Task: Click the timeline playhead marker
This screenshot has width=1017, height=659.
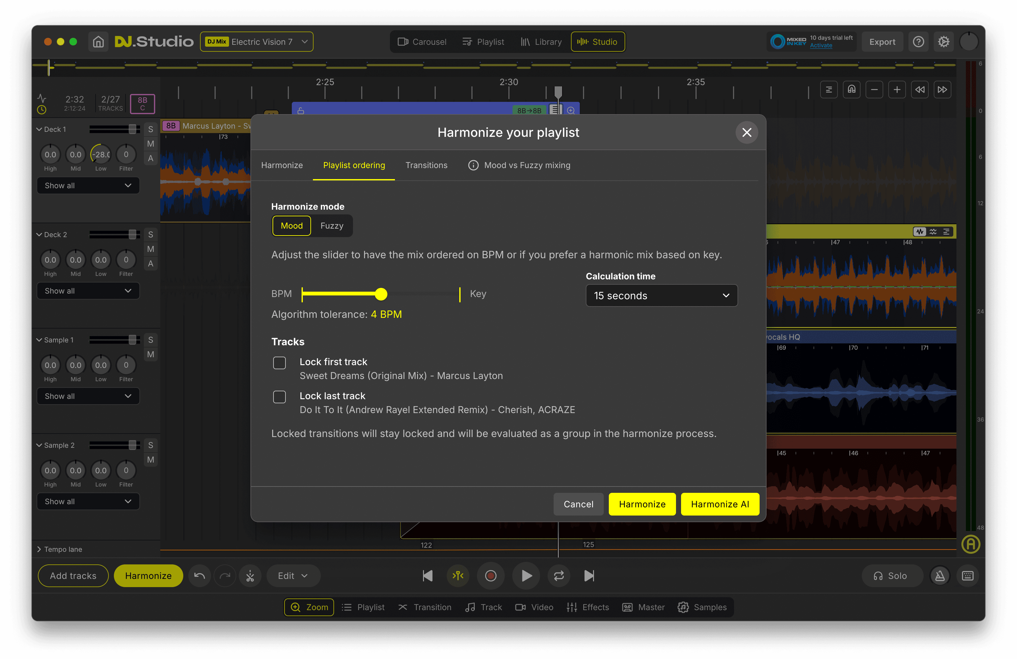Action: click(x=558, y=92)
